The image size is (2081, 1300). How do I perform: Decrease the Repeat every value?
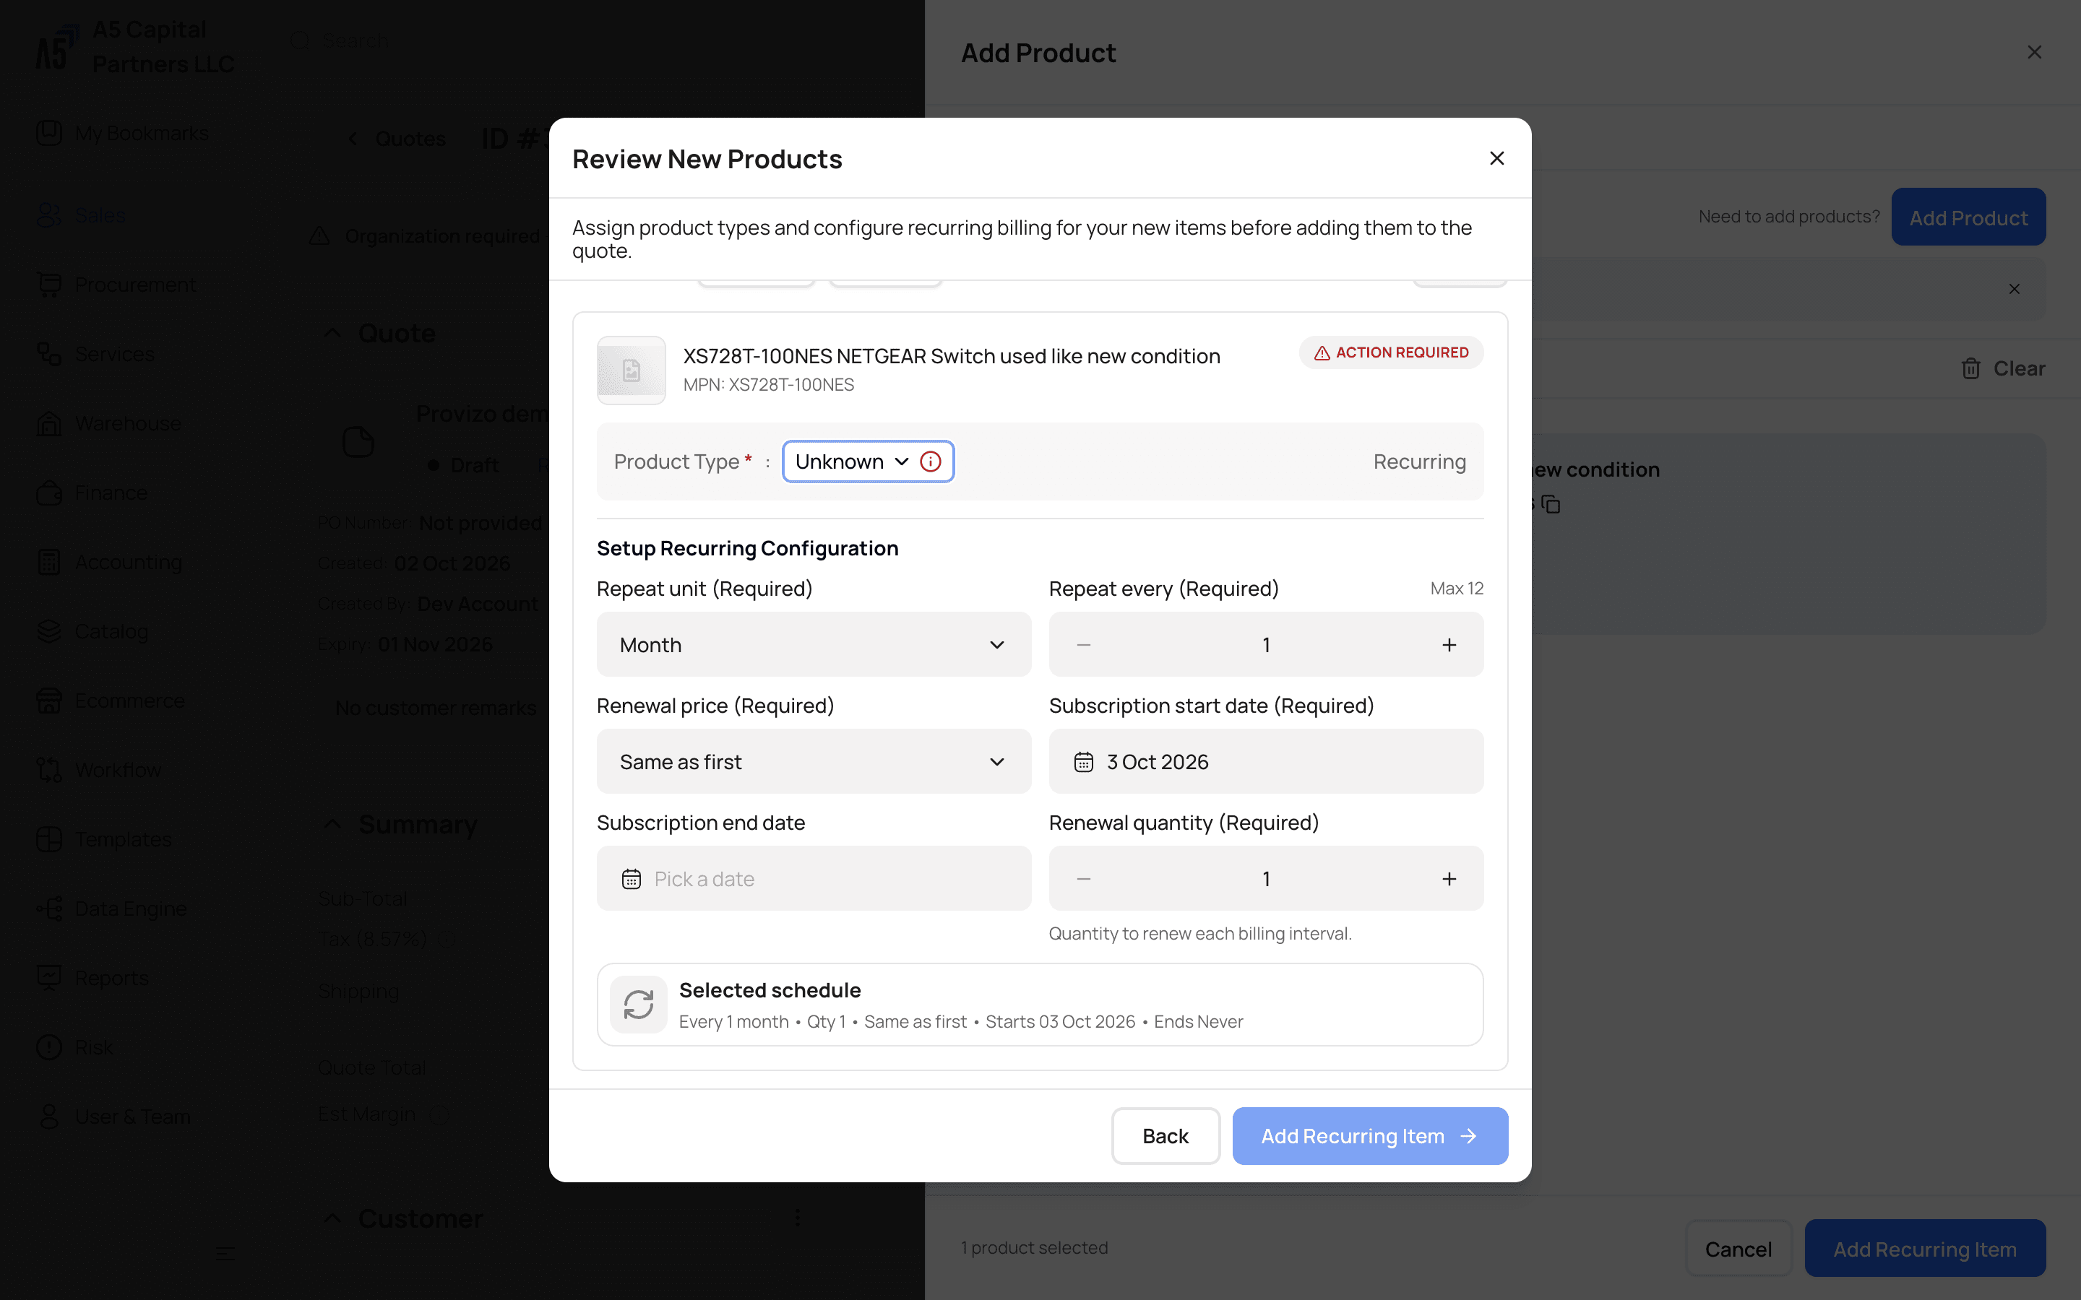click(x=1084, y=645)
